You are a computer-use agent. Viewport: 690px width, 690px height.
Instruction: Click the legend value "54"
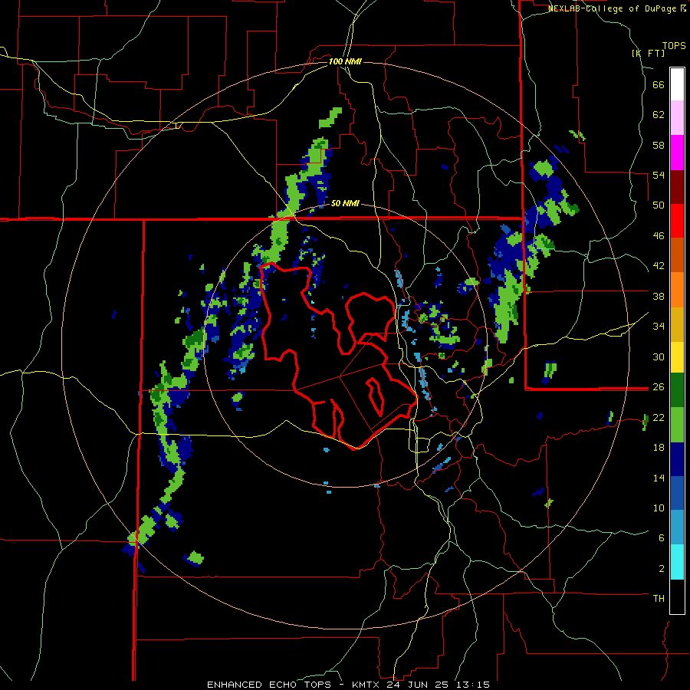point(659,175)
